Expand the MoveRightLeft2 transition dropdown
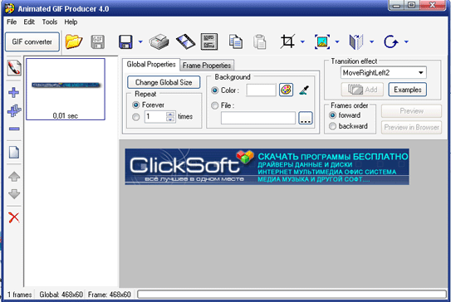 pyautogui.click(x=421, y=73)
